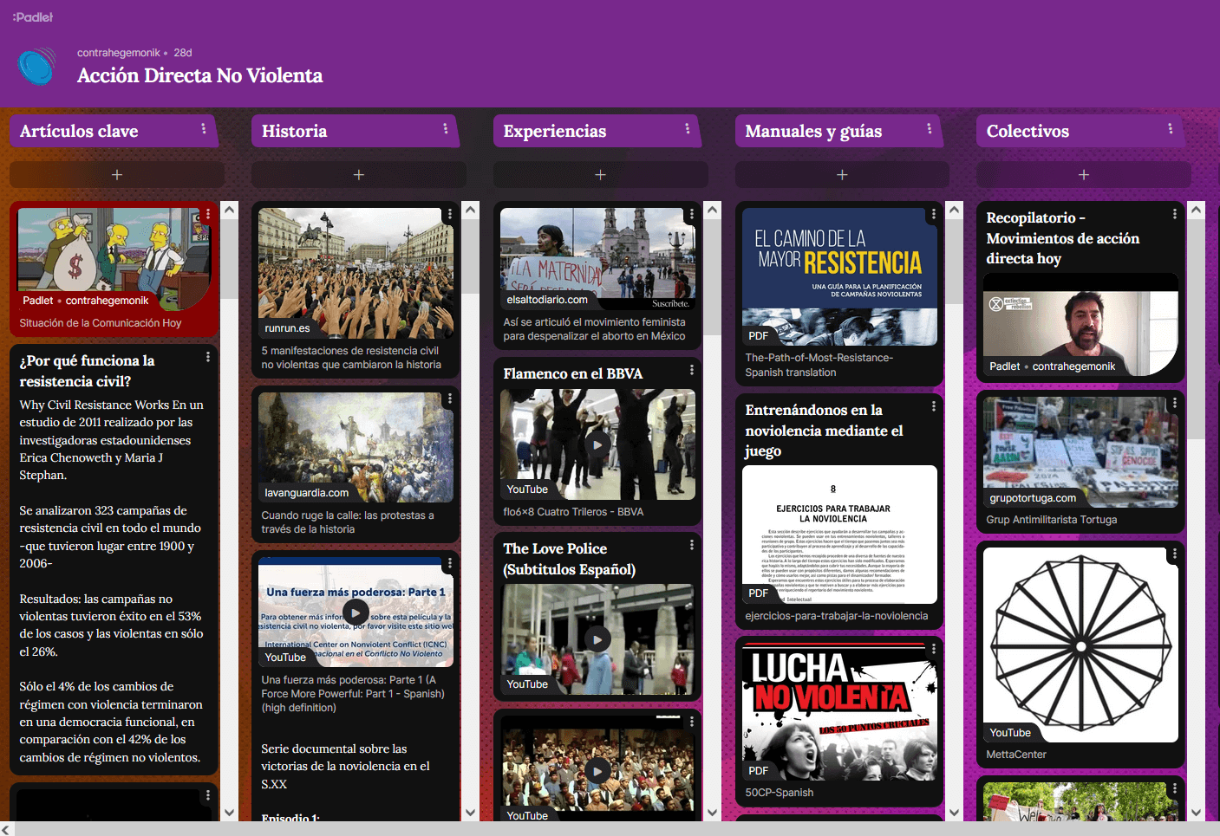Open menu of Recopilatorio post
Screen dimensions: 1220x836
(x=1175, y=214)
